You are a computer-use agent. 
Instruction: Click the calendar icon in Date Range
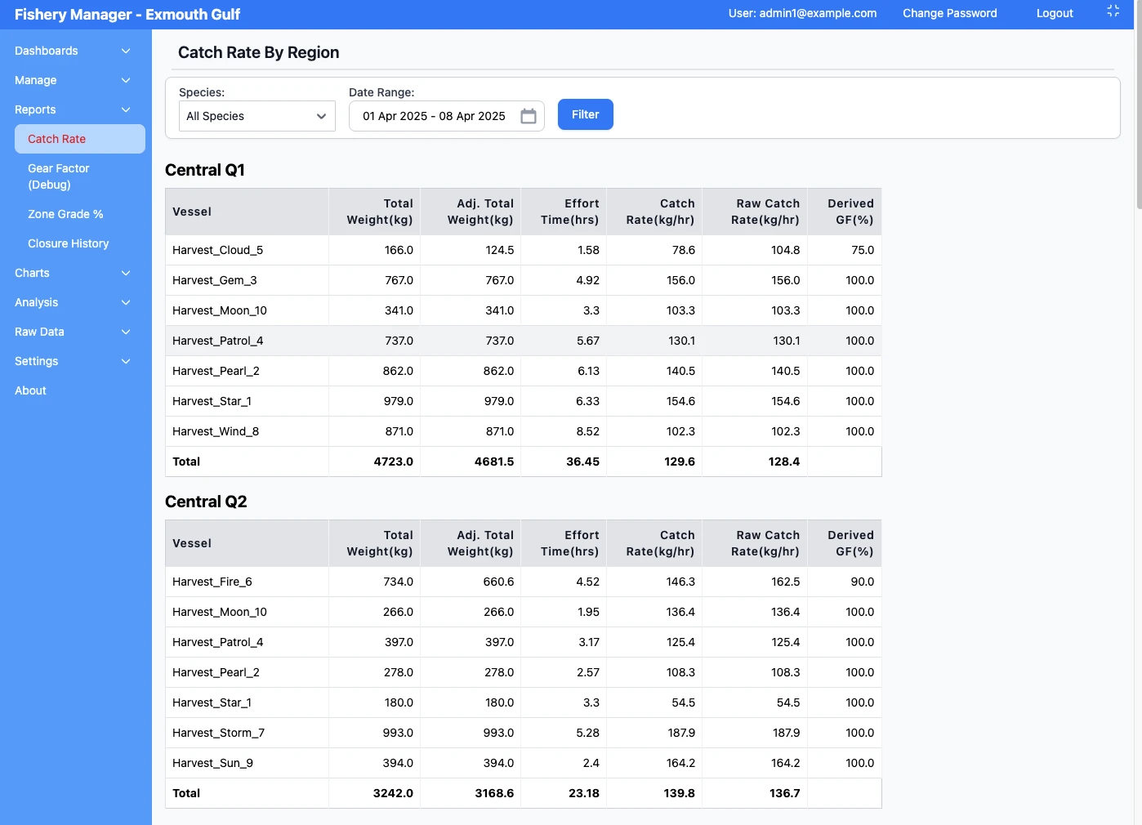(529, 116)
